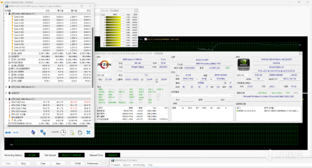Viewport: 312px width, 168px height.
Task: Open the CPU #0 selector dropdown
Action: 103,75
